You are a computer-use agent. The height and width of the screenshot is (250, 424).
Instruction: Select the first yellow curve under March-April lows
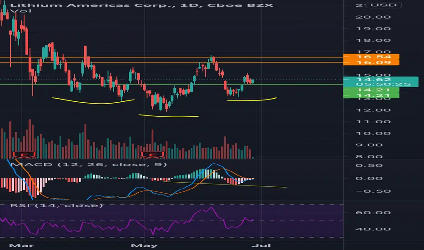(93, 101)
